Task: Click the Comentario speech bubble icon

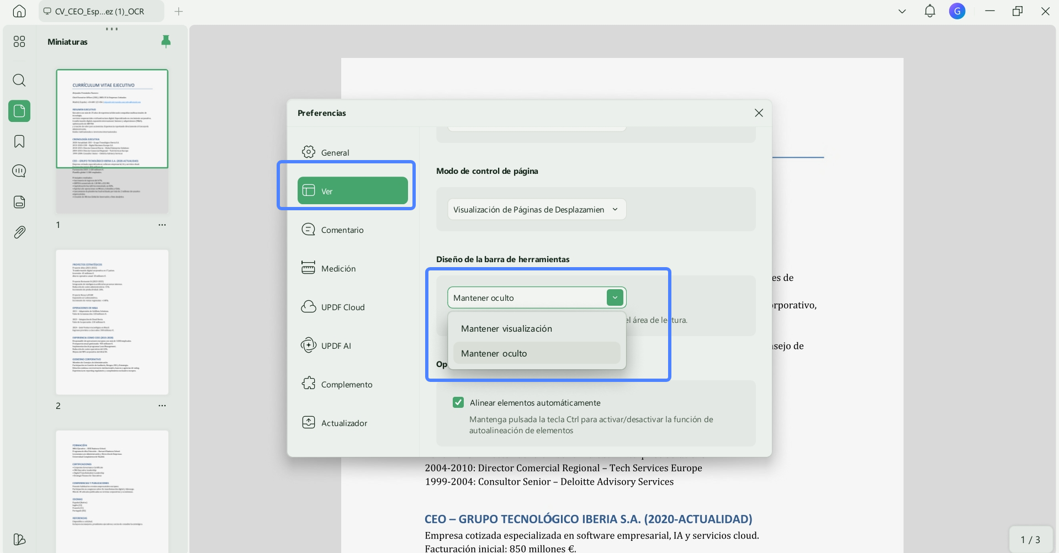Action: click(309, 229)
